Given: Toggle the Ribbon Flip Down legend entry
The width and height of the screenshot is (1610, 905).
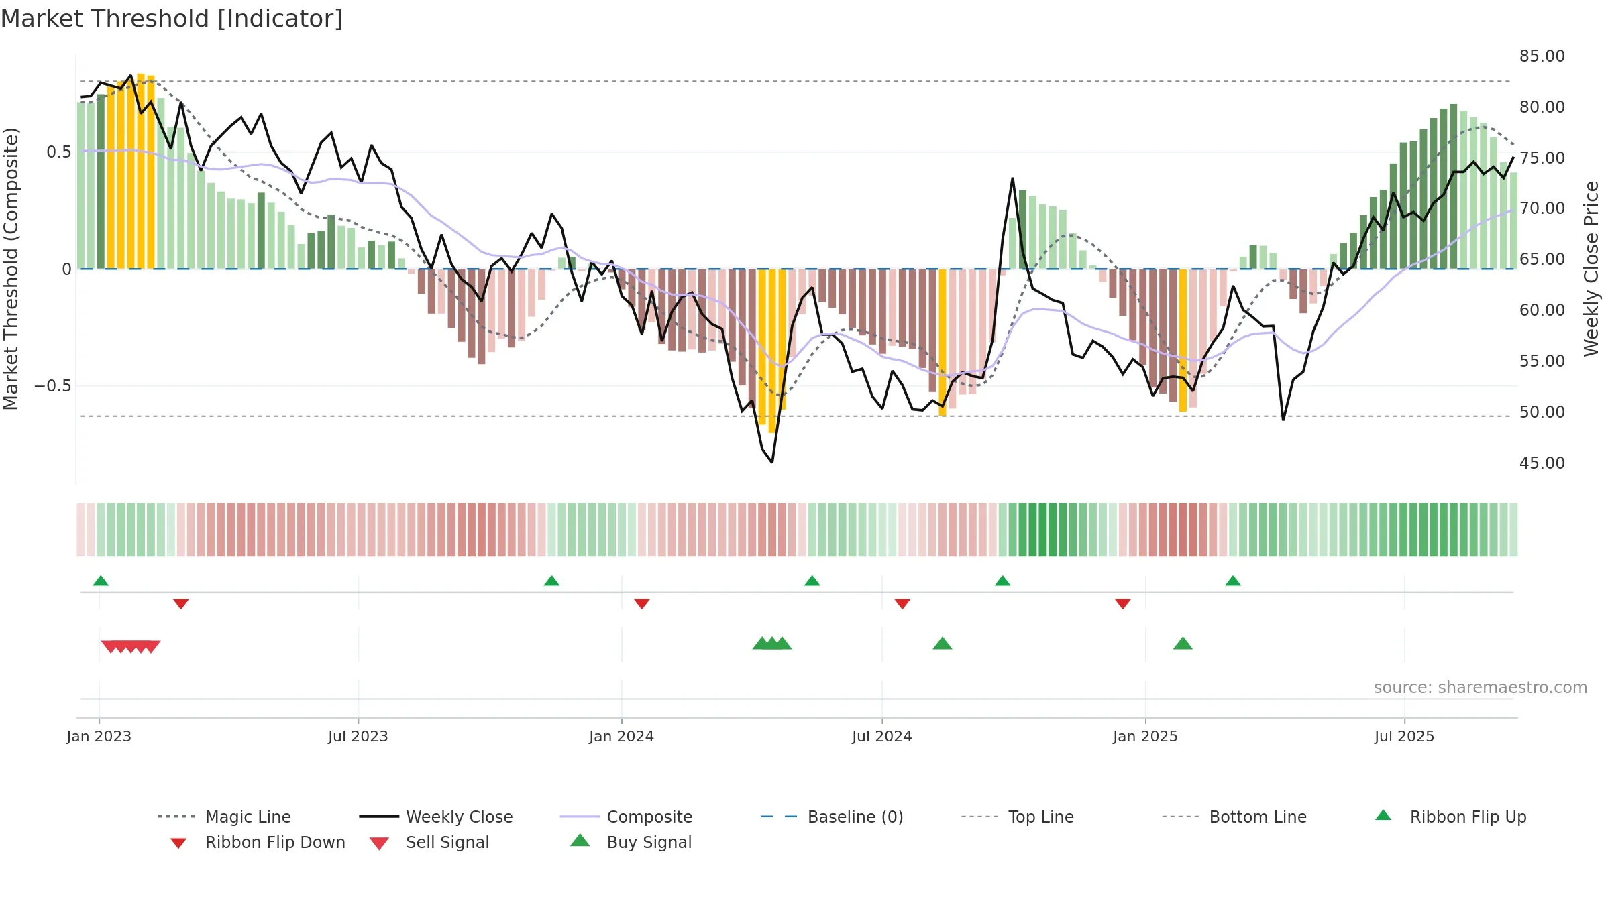Looking at the screenshot, I should pyautogui.click(x=257, y=842).
